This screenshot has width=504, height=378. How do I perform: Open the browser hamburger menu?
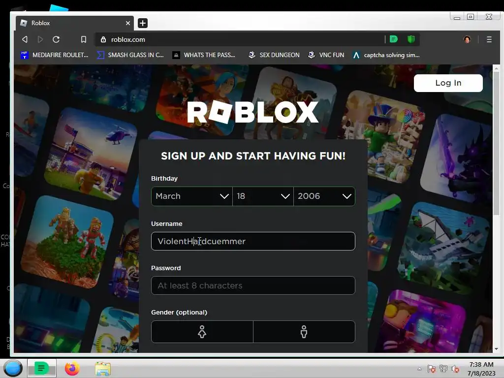coord(489,39)
